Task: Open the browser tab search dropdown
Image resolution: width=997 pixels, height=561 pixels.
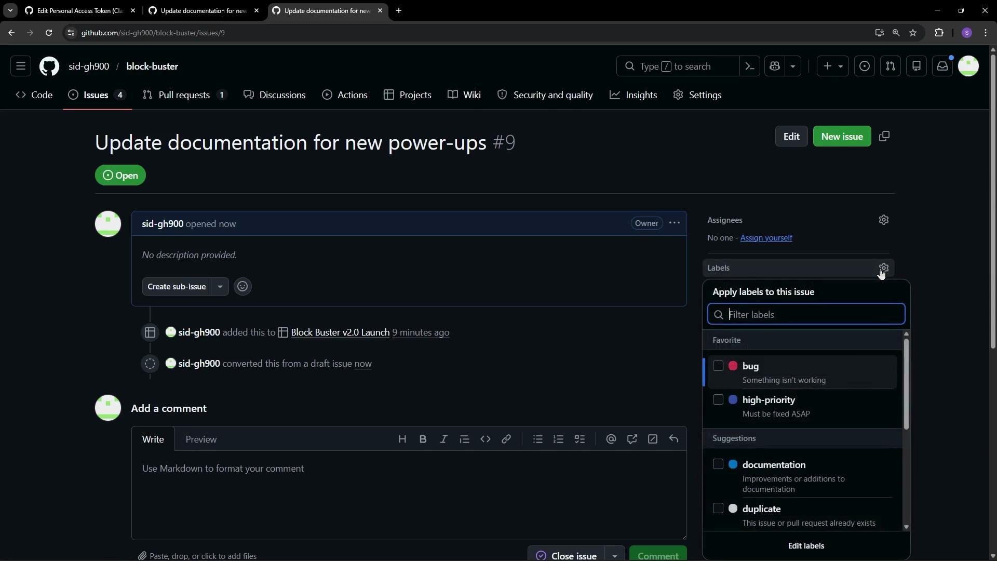Action: [x=10, y=10]
